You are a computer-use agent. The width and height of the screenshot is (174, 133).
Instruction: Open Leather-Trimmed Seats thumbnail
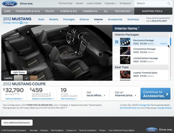125,74
